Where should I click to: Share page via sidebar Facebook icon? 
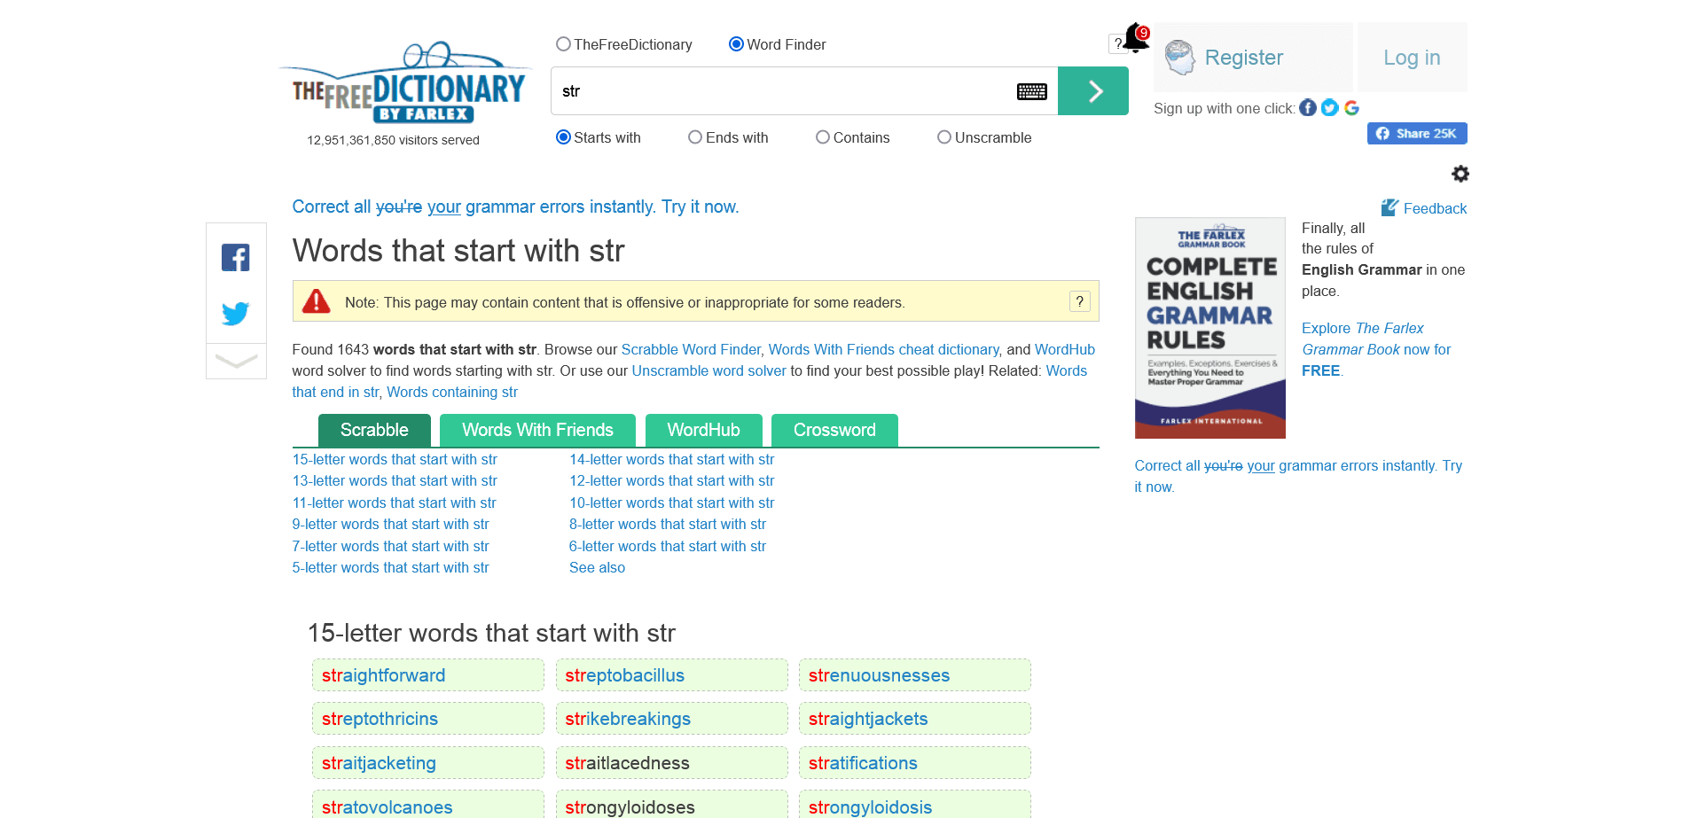(x=236, y=258)
